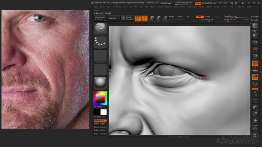Open the empty alpha selector slot
Viewport: 262px width, 147px height.
pos(100,56)
